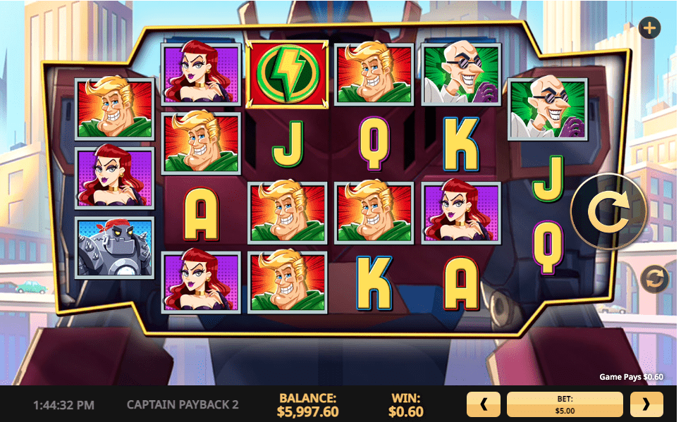The image size is (681, 422).
Task: Click the 1:44:32 PM clock display
Action: click(64, 405)
